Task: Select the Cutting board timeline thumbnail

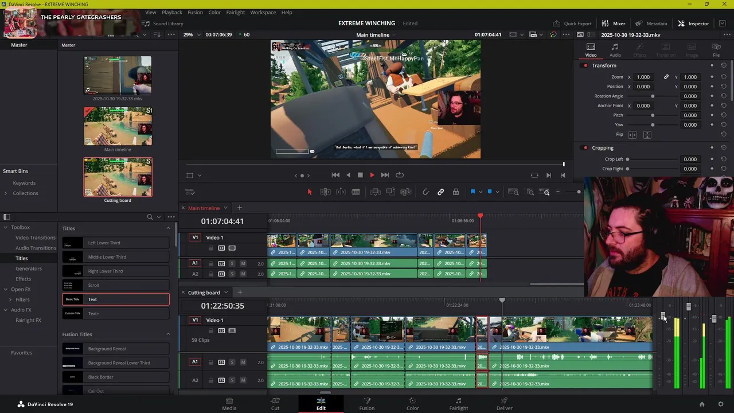Action: pos(118,177)
